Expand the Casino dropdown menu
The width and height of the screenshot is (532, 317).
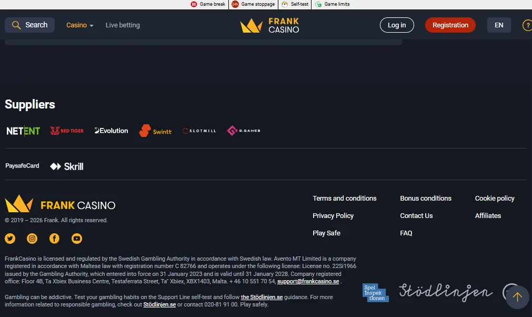tap(80, 25)
